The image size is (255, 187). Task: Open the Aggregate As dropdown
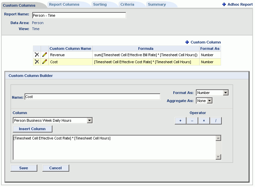point(204,101)
